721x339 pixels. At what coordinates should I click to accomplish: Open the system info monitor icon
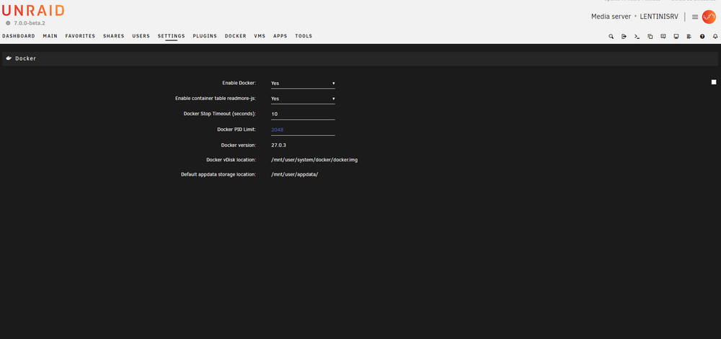(x=676, y=36)
